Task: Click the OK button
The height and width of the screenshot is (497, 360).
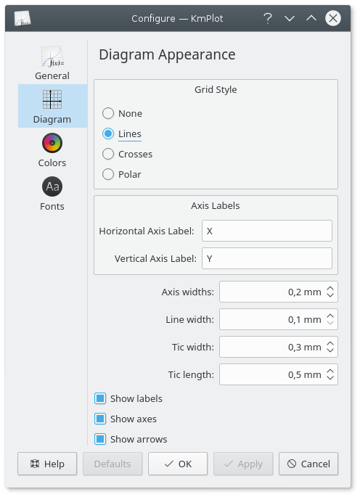Action: click(x=178, y=464)
